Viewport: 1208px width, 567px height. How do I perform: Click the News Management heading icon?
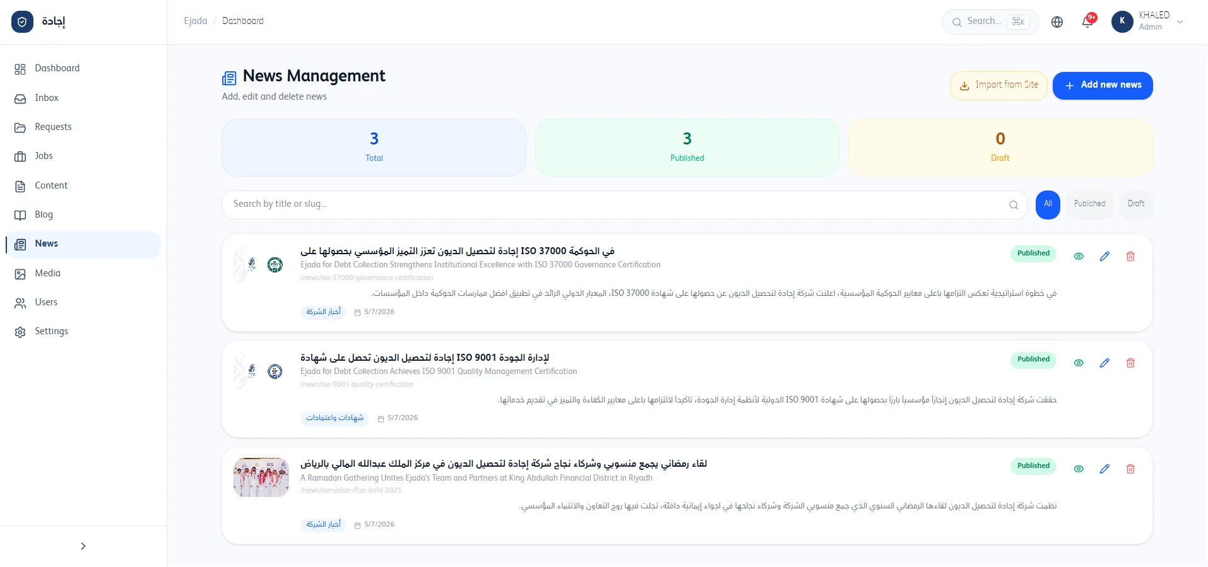pos(229,78)
